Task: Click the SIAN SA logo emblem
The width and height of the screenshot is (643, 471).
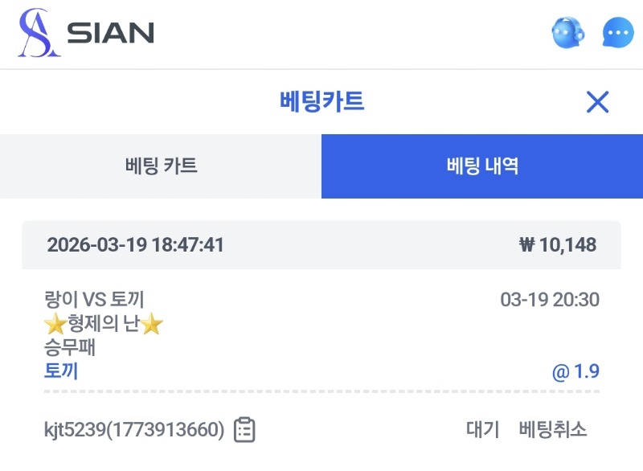Action: (x=39, y=33)
